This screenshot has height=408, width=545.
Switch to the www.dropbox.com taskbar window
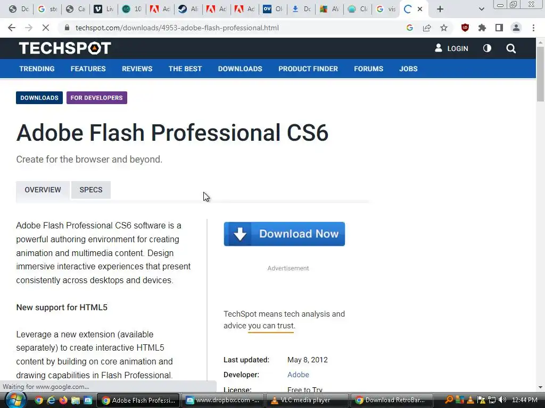pyautogui.click(x=223, y=400)
